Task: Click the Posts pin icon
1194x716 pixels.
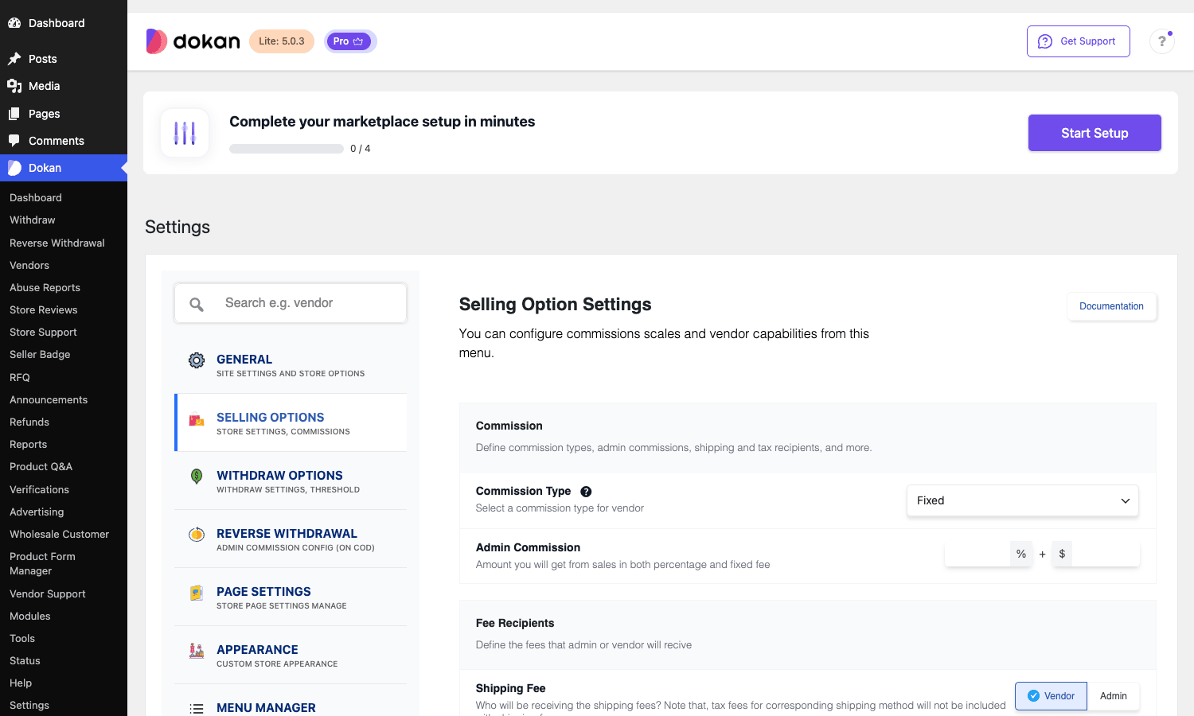Action: [x=14, y=59]
